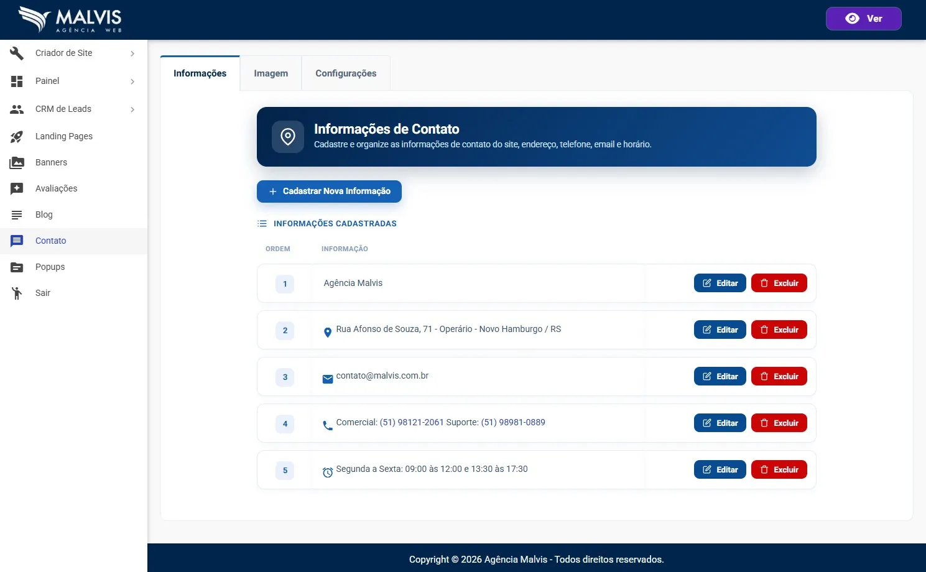The image size is (926, 572).
Task: Select Sair to log out
Action: [x=73, y=293]
